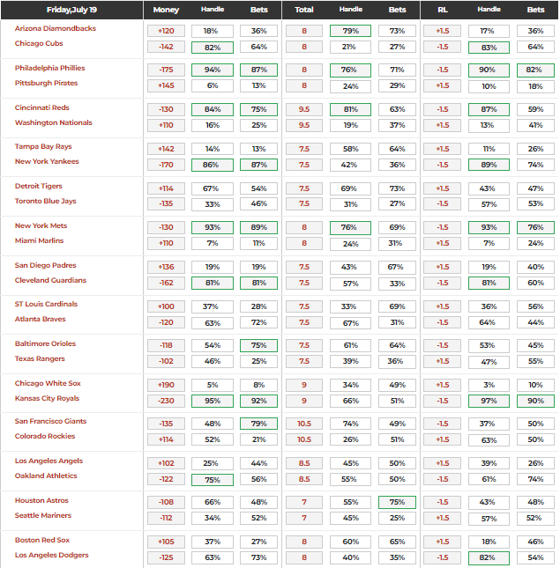This screenshot has width=560, height=568.
Task: Open the Colorado Rockies link
Action: pos(45,436)
